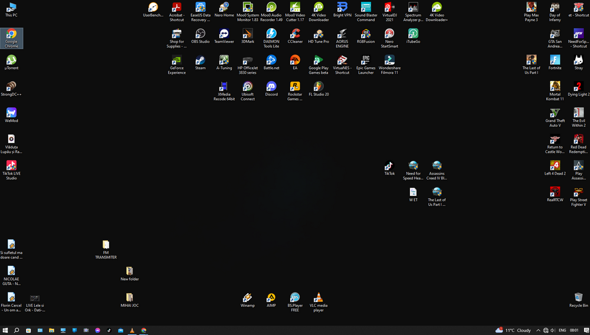Select the RealRTCW desktop icon
This screenshot has height=335, width=590.
(x=555, y=194)
